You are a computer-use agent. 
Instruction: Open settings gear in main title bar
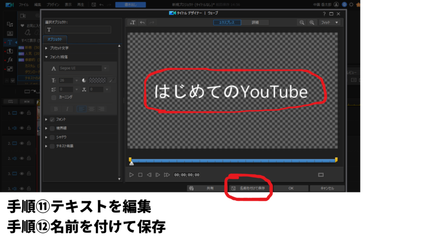pyautogui.click(x=351, y=4)
